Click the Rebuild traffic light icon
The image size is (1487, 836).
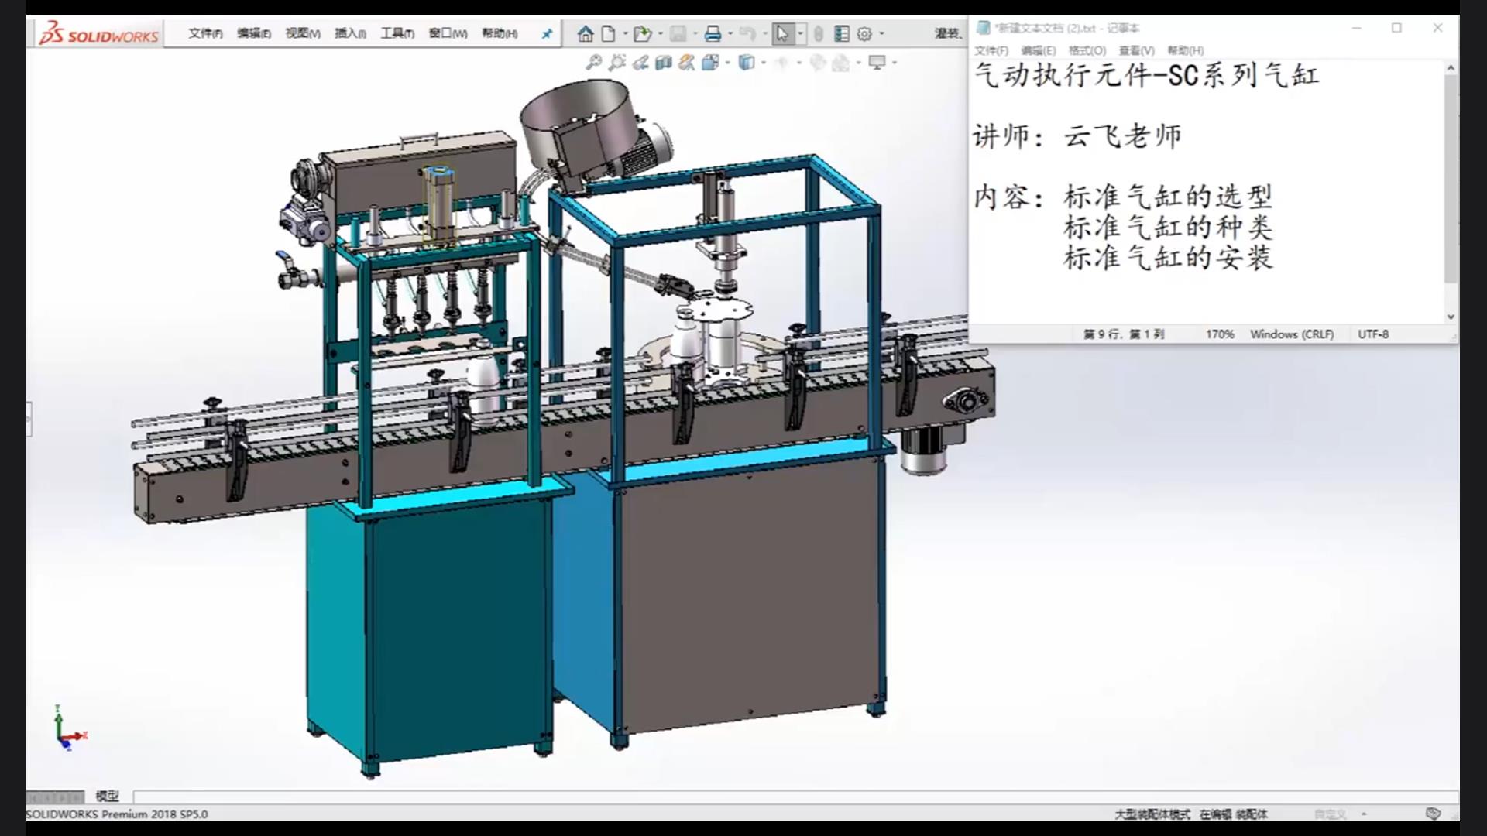[819, 34]
